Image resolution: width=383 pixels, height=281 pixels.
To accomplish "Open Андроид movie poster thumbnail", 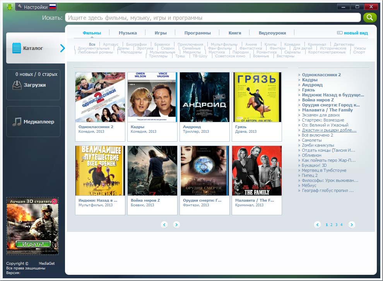I will [204, 97].
